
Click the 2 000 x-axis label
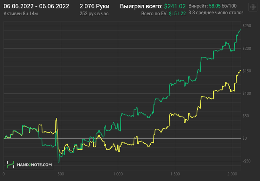point(232,174)
